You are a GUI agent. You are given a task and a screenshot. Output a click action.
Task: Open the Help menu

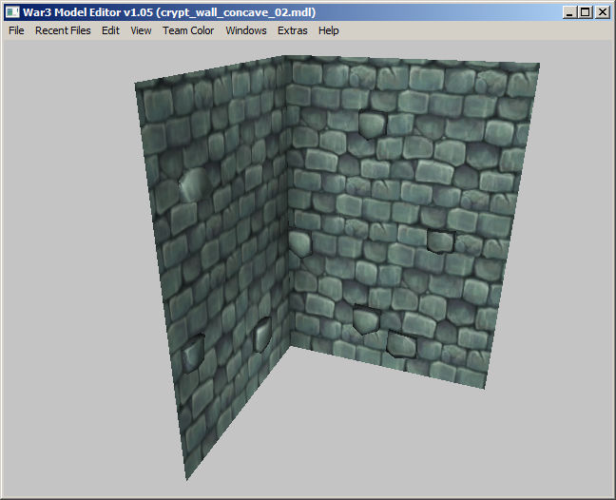coord(328,30)
